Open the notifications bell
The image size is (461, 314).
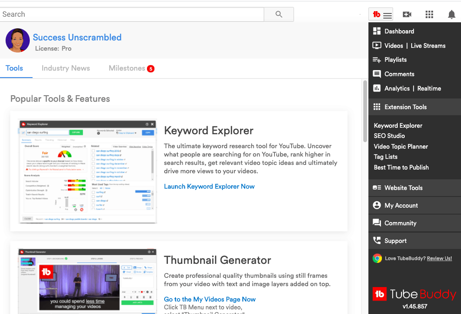[x=452, y=14]
